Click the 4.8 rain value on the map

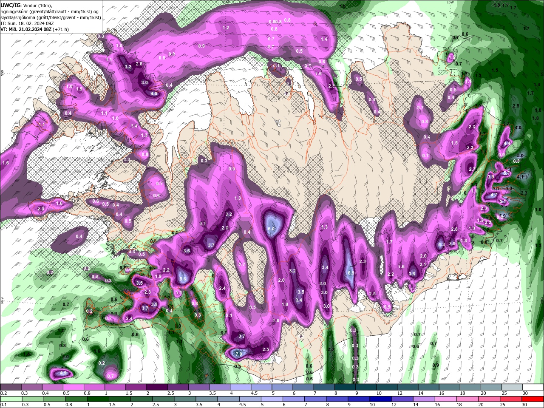509,188
